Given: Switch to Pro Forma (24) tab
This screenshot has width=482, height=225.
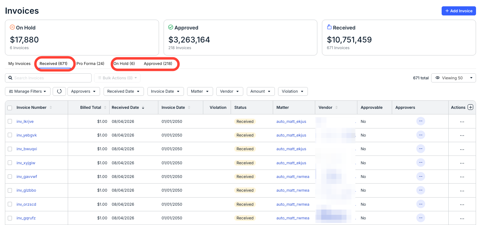Looking at the screenshot, I should (x=90, y=64).
